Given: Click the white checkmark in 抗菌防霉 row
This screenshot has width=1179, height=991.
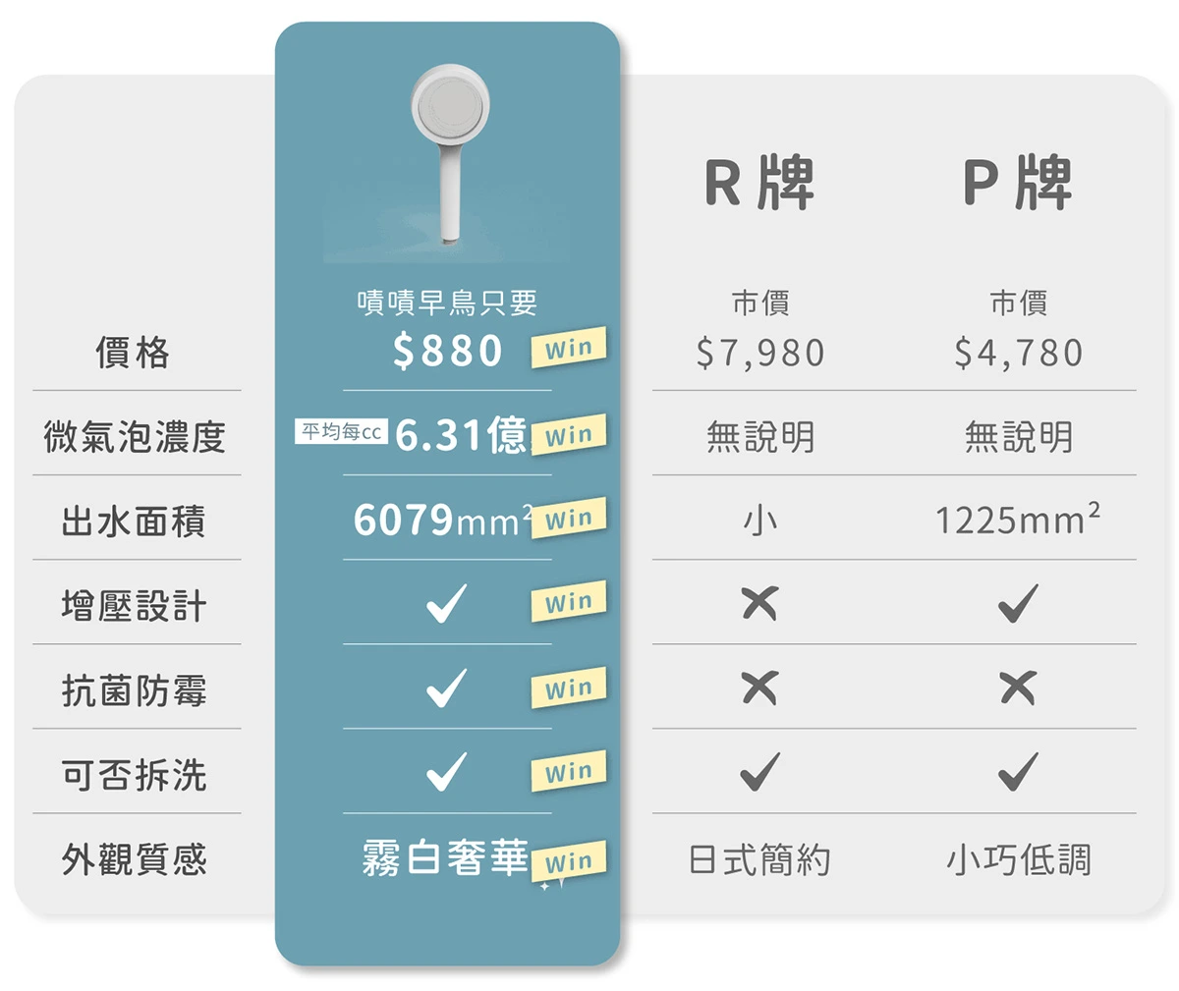Looking at the screenshot, I should (446, 688).
